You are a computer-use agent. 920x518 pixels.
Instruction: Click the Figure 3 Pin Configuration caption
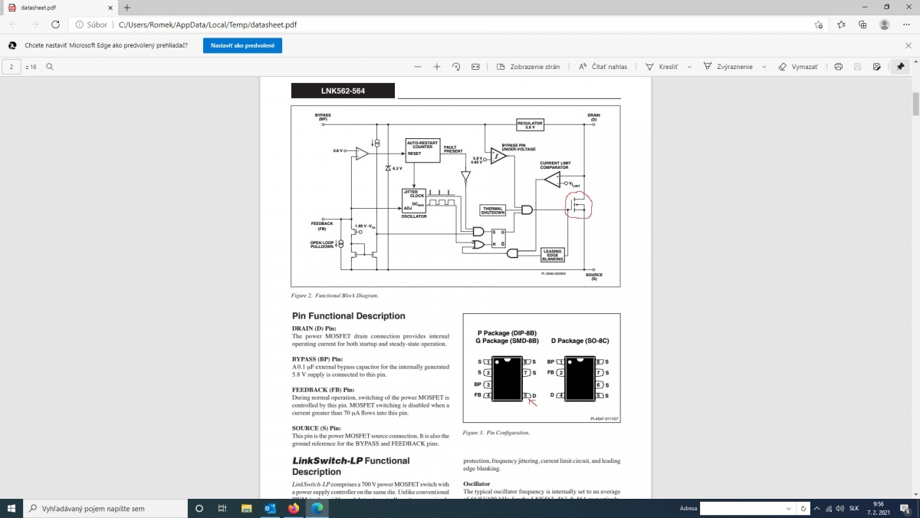tap(496, 433)
